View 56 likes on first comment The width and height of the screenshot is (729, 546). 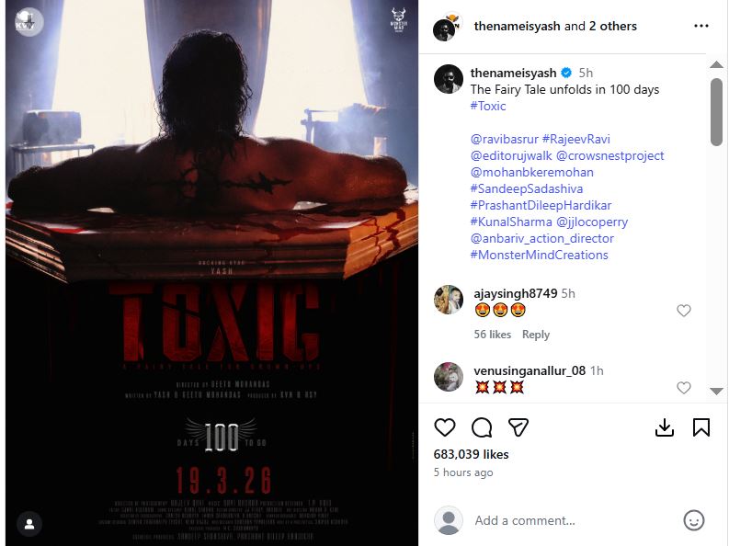493,335
